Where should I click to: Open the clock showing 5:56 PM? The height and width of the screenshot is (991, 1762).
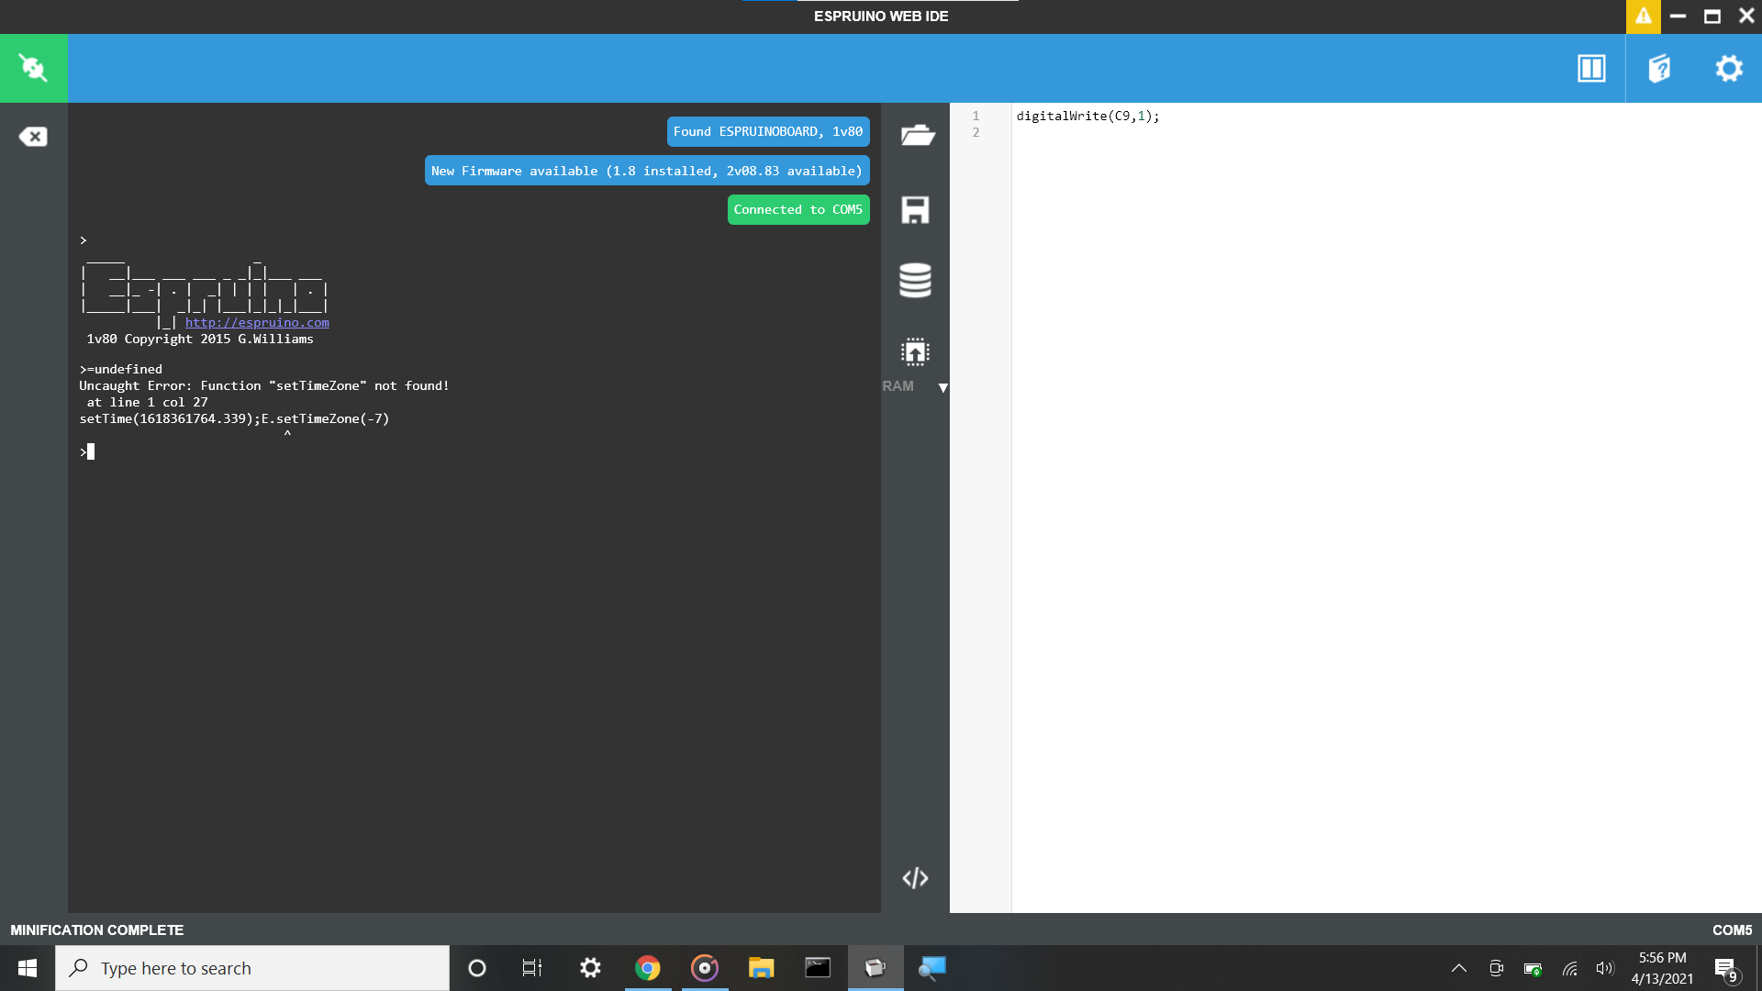tap(1662, 968)
